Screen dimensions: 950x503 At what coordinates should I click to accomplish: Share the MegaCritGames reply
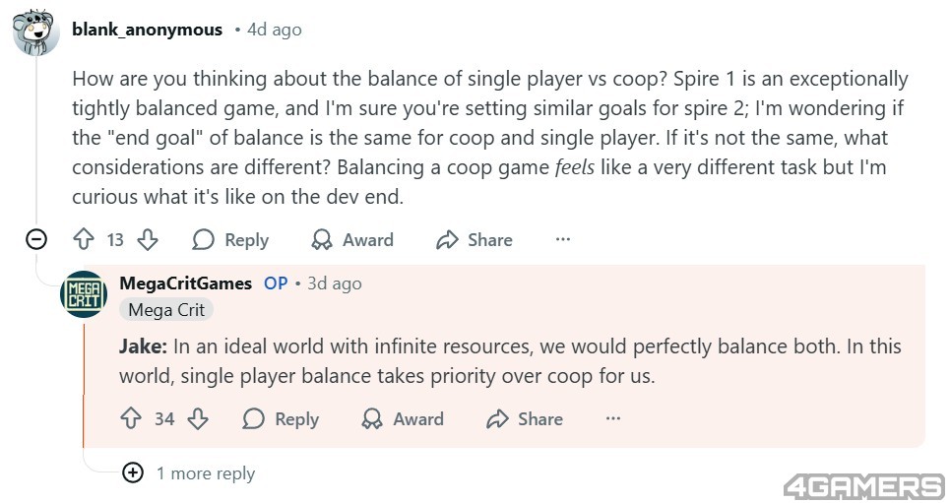pos(525,418)
